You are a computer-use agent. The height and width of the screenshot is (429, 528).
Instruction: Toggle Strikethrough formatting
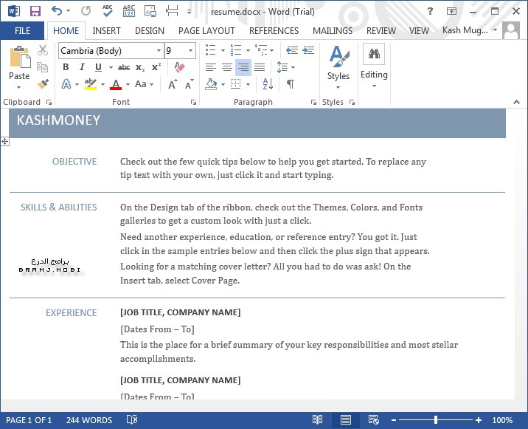click(x=124, y=67)
